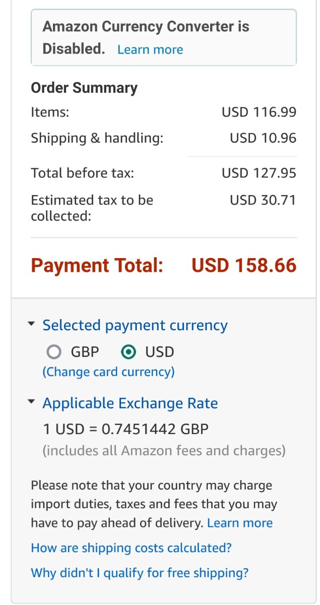Screen dimensions: 320x605
Task: Click the GBP currency label text
Action: click(85, 352)
